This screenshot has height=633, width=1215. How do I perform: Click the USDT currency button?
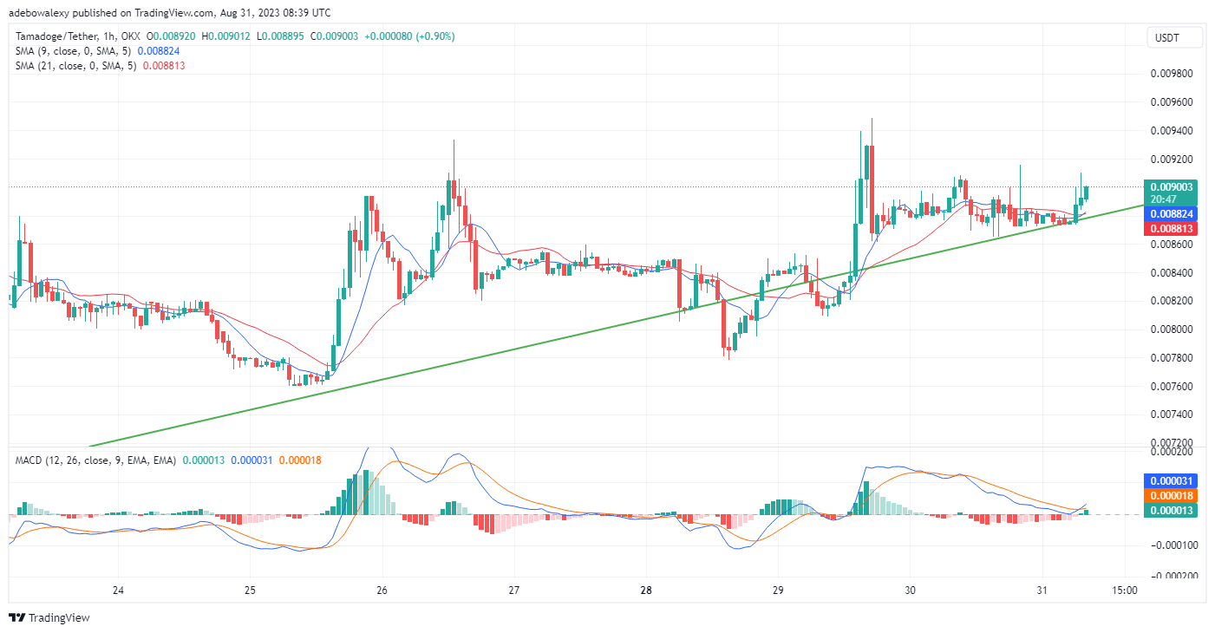(1175, 37)
